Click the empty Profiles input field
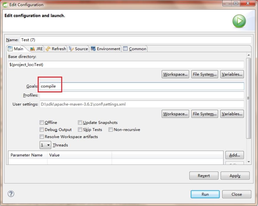 (x=142, y=95)
